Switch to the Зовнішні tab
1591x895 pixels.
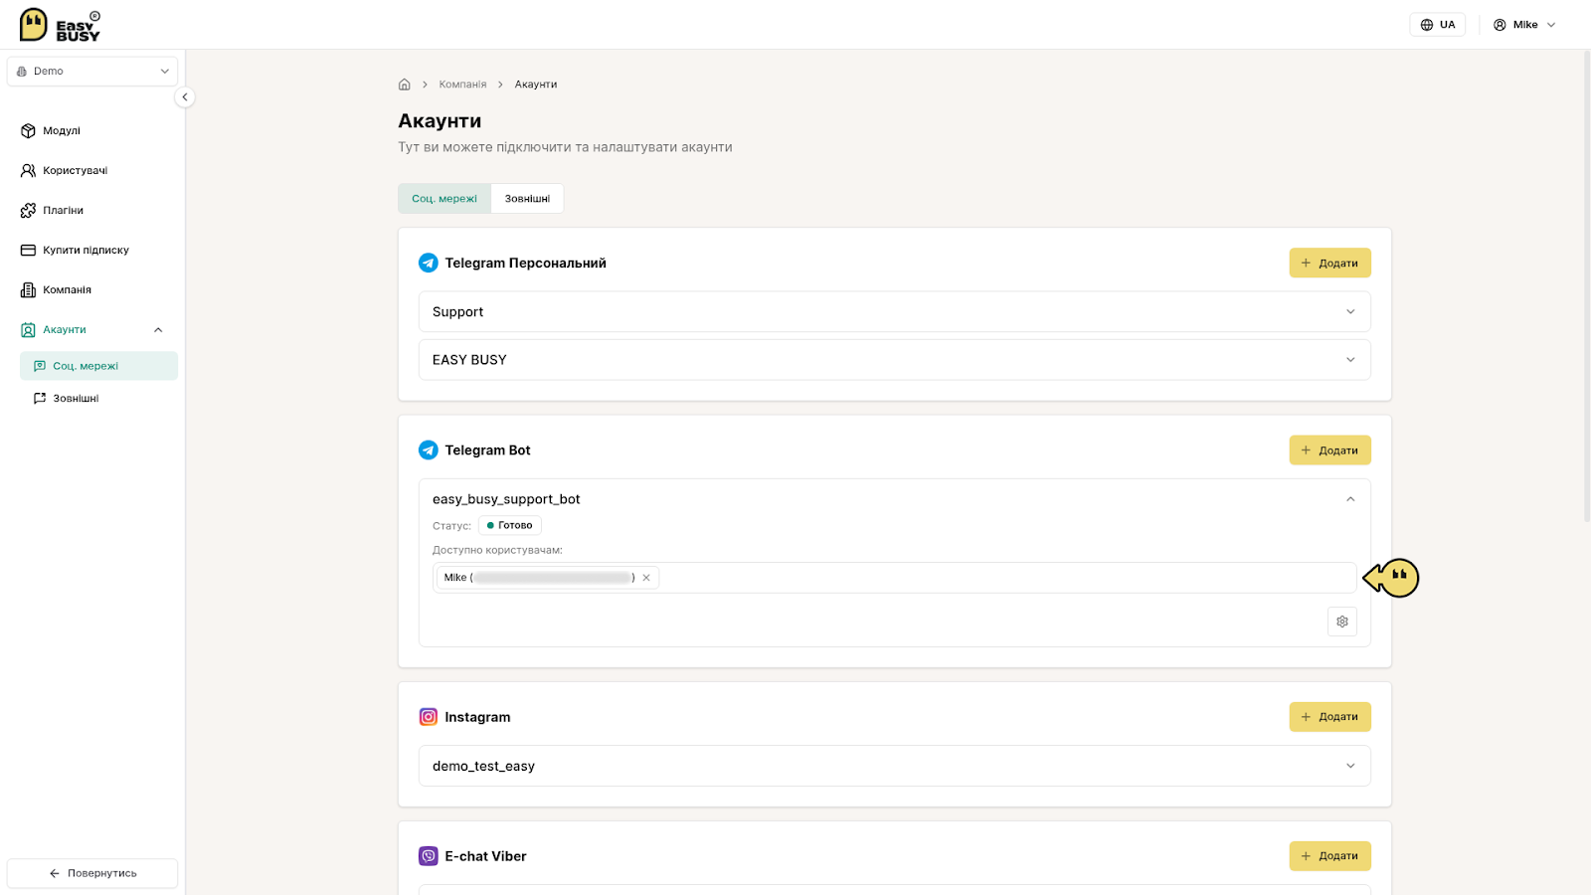tap(527, 198)
